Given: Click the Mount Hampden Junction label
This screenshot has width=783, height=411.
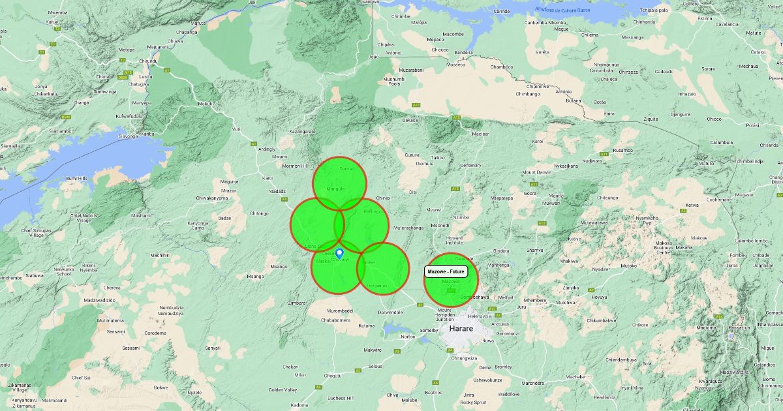Looking at the screenshot, I should click(x=445, y=314).
